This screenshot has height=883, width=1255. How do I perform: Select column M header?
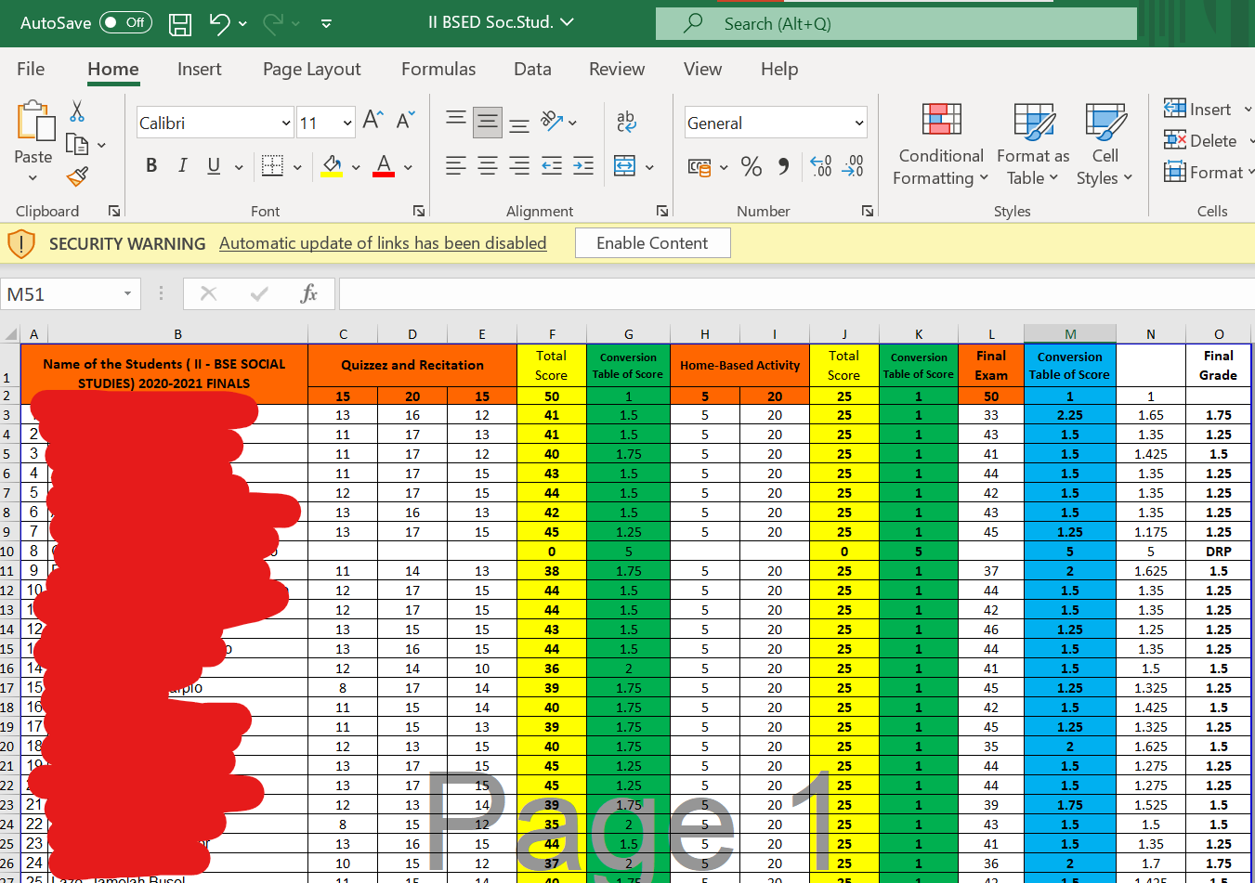pyautogui.click(x=1070, y=334)
